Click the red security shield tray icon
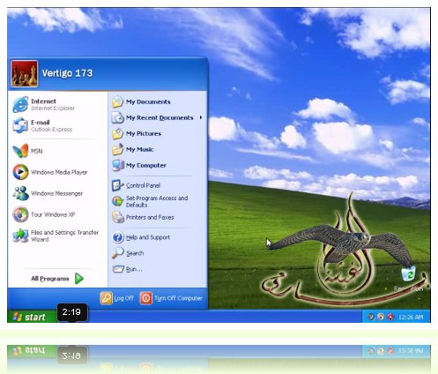 (390, 317)
